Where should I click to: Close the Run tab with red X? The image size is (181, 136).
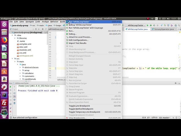coord(10,112)
